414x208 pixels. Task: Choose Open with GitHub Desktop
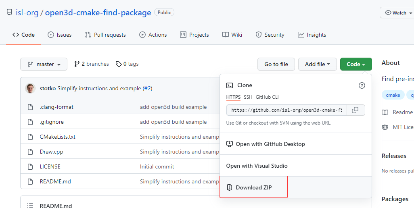click(295, 144)
